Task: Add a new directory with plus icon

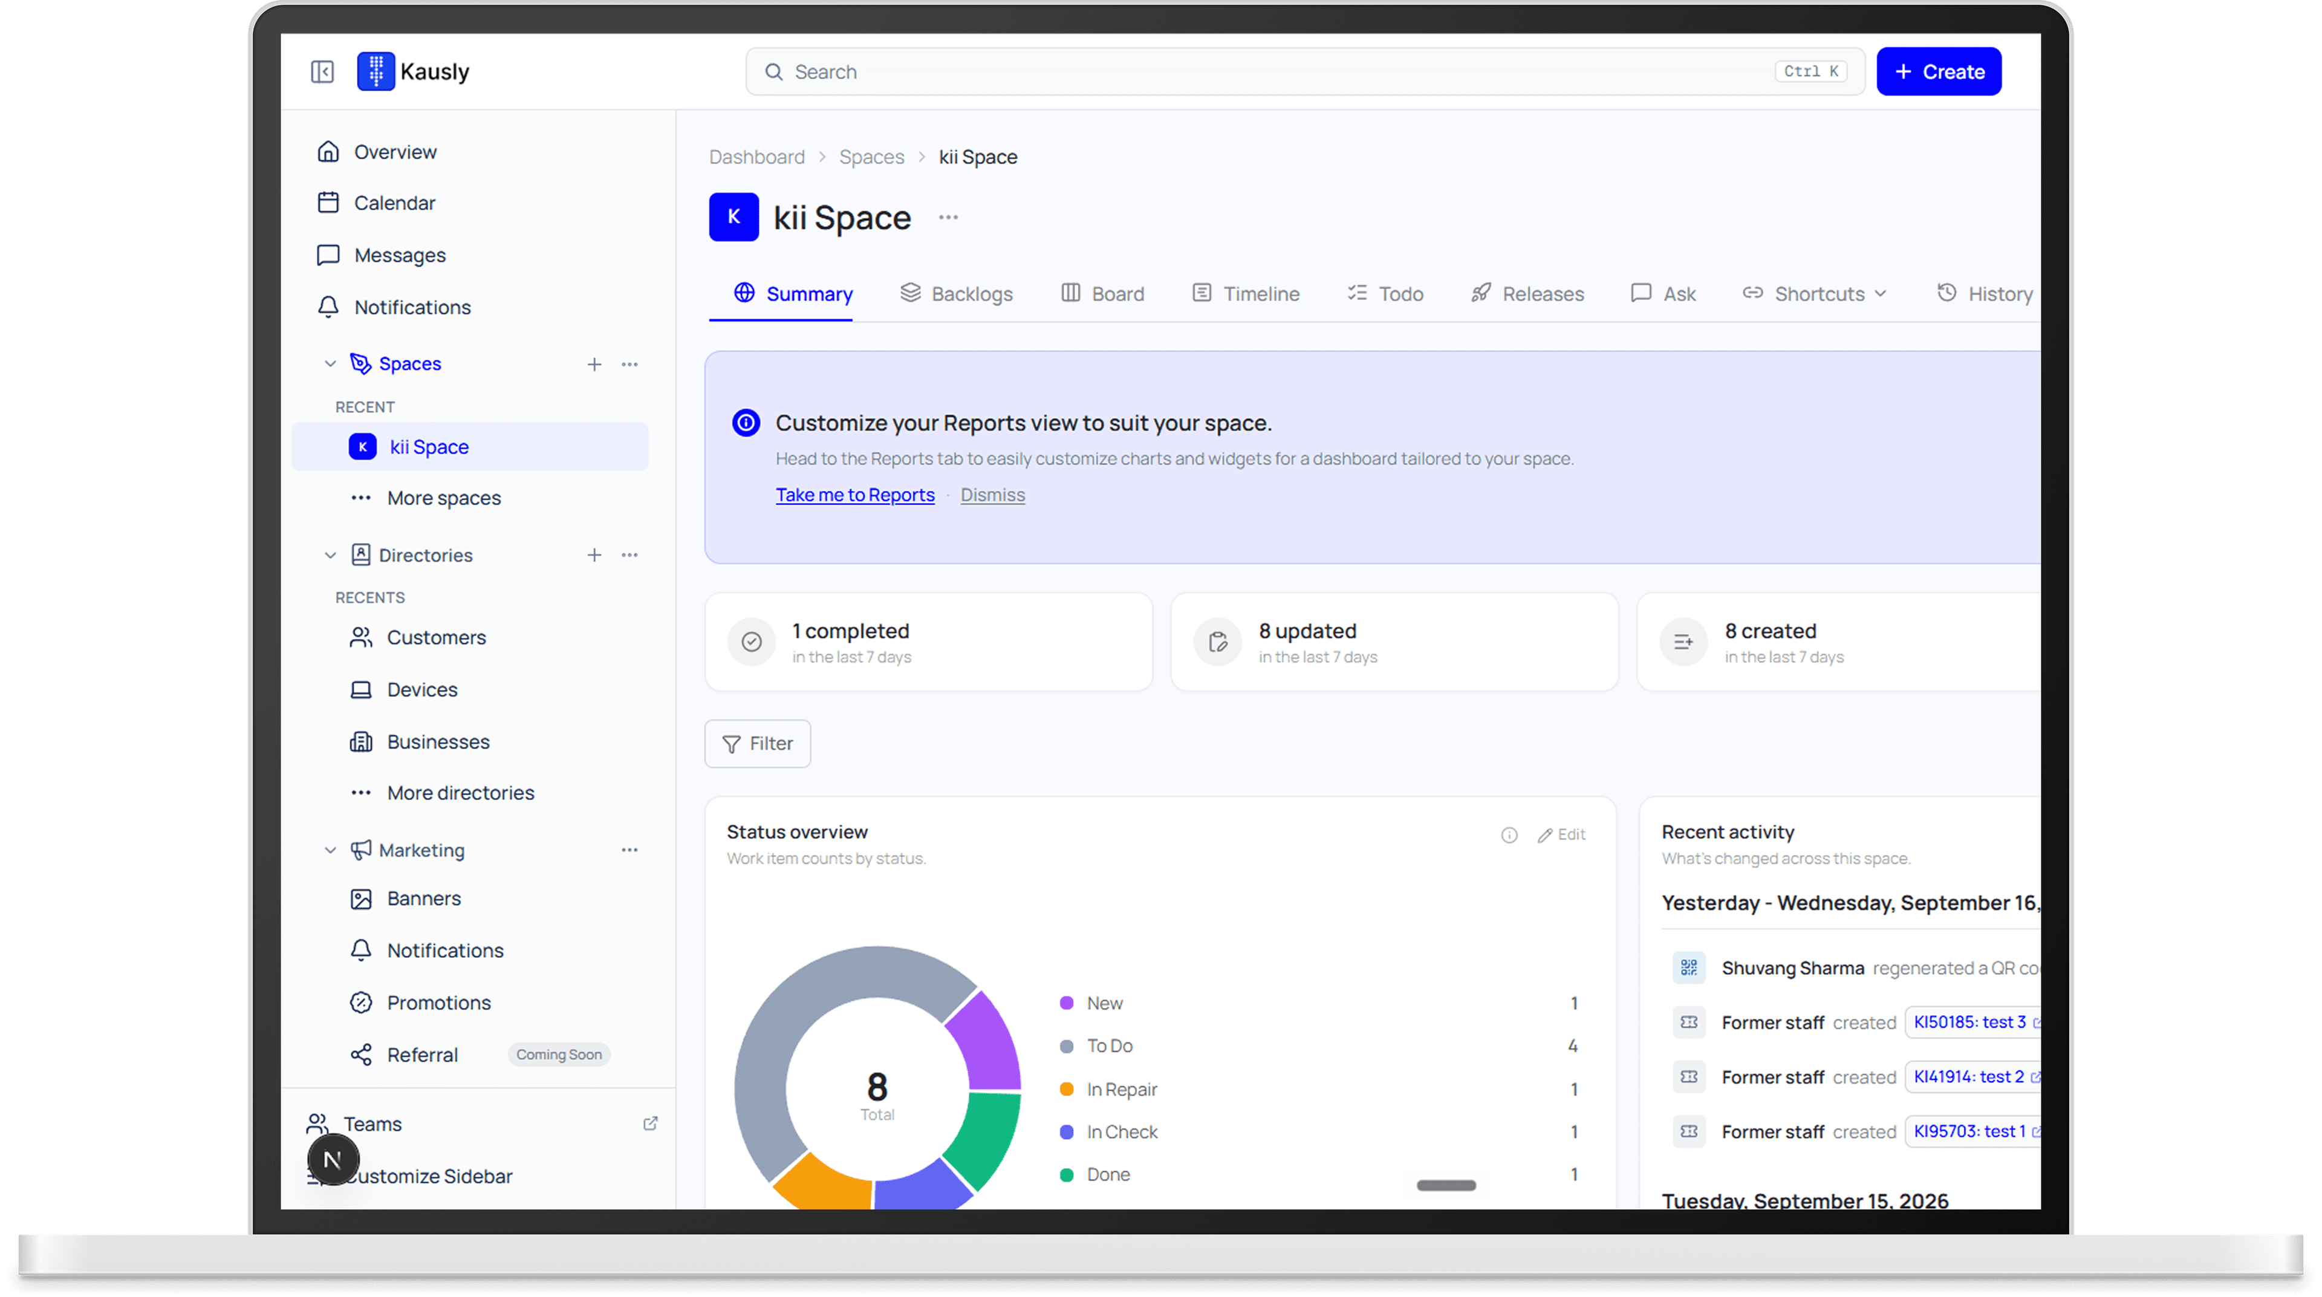Action: click(594, 555)
